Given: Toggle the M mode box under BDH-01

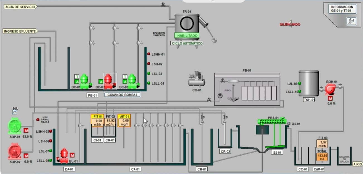Looking at the screenshot, I should (330, 98).
